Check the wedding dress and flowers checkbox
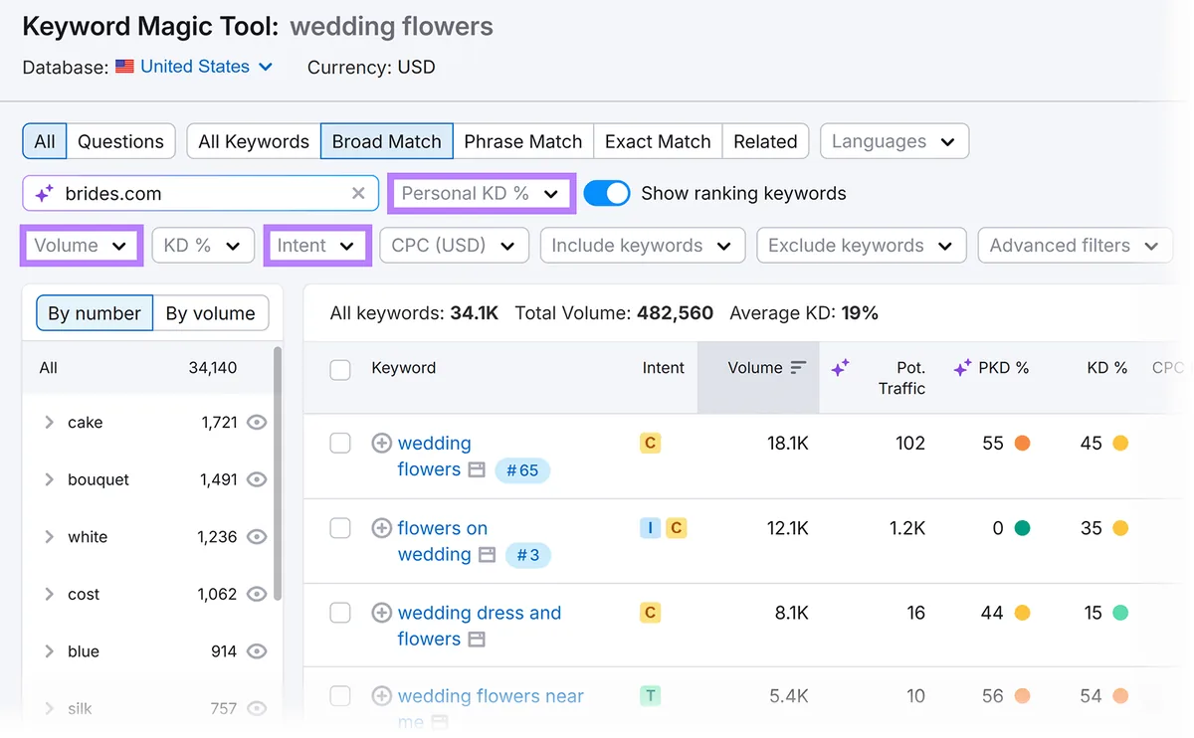The height and width of the screenshot is (738, 1194). [340, 613]
